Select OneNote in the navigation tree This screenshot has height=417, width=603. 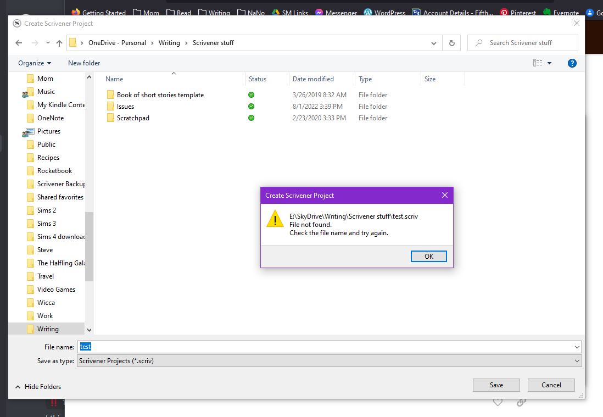pos(51,118)
